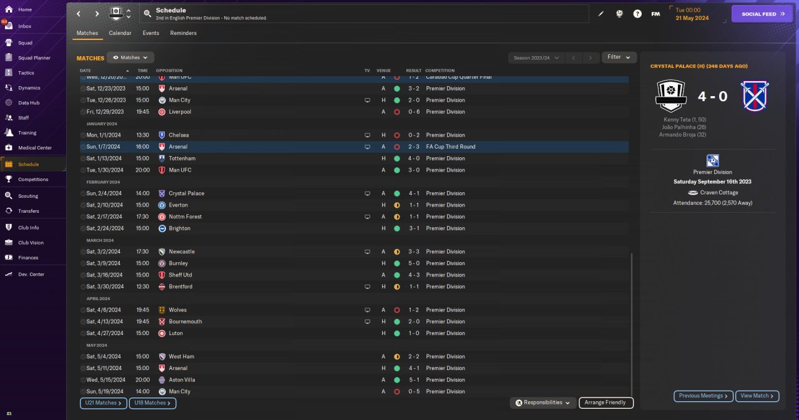Open the Transfers sidebar icon

pyautogui.click(x=9, y=211)
